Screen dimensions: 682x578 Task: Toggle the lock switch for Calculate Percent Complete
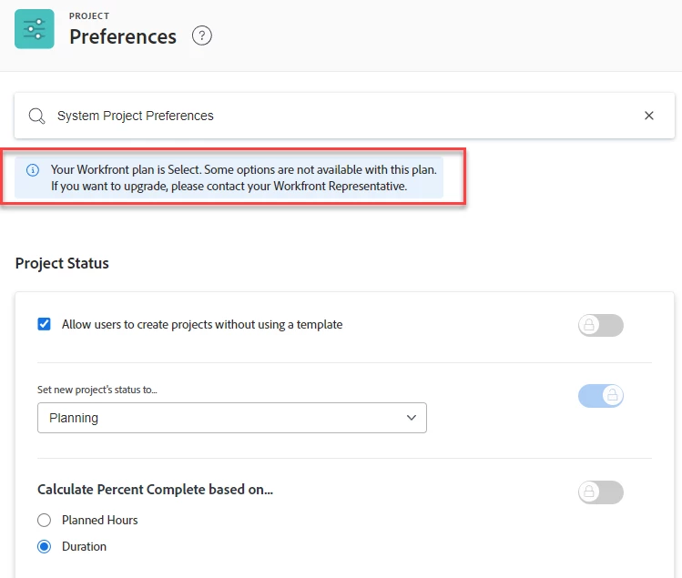(600, 492)
